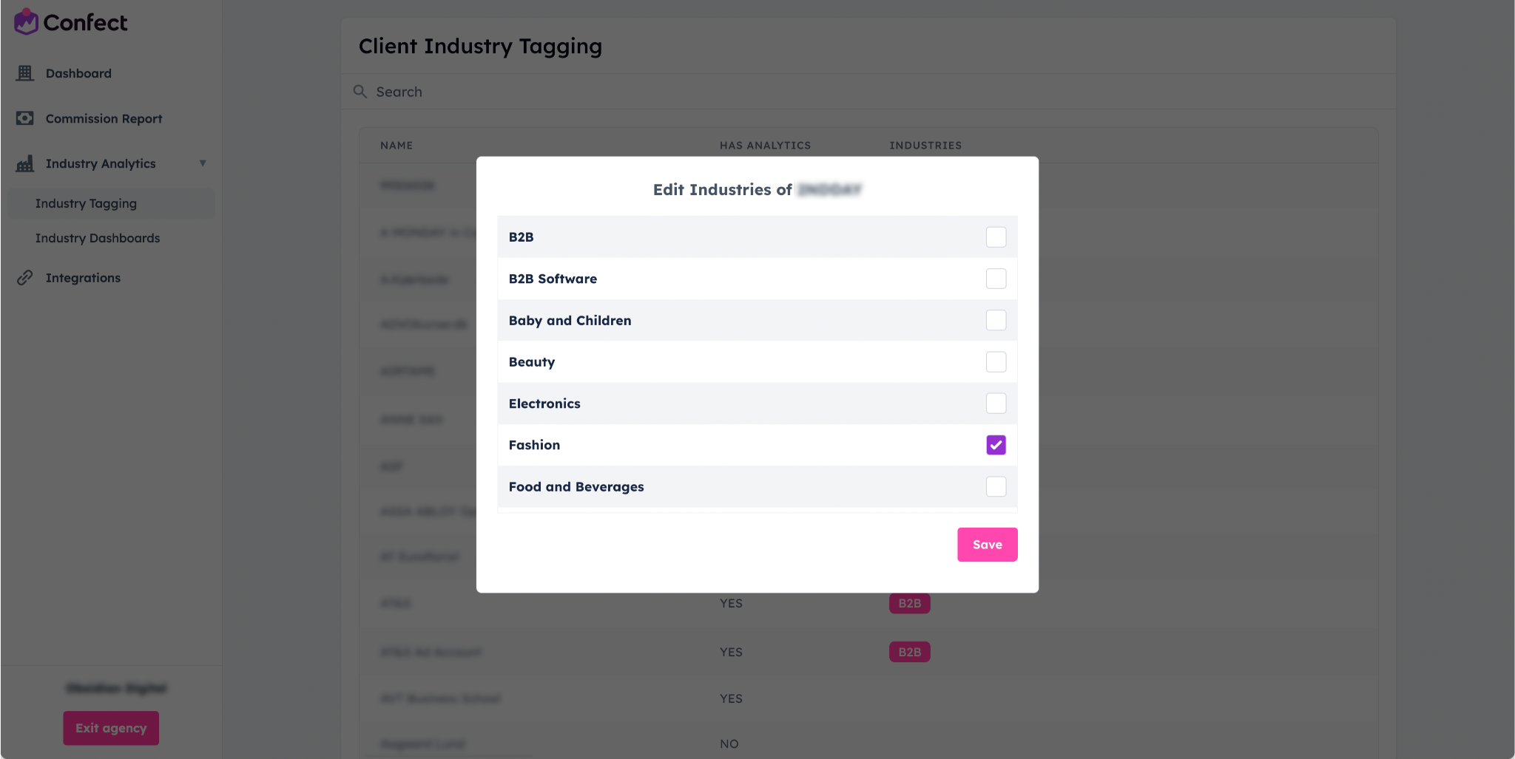Click the Dashboard building icon
The image size is (1515, 759).
[x=25, y=73]
